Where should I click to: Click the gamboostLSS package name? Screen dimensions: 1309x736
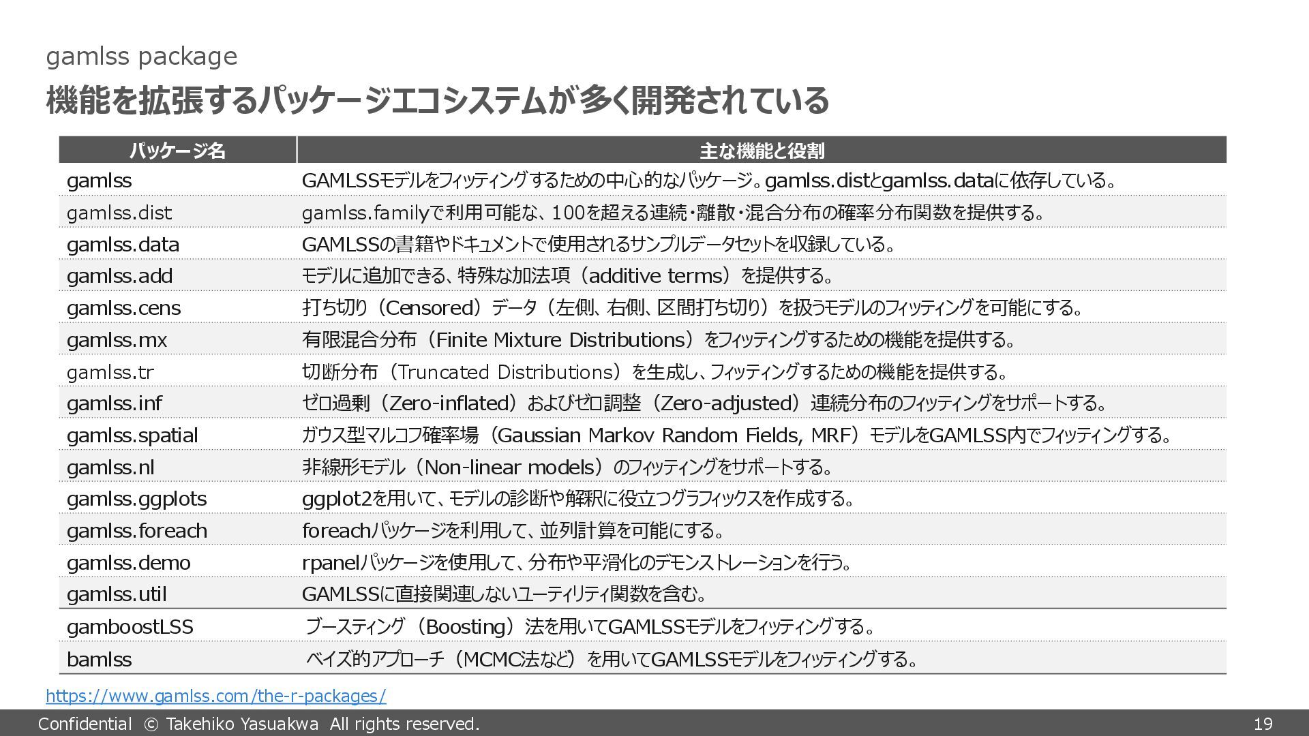[x=130, y=627]
